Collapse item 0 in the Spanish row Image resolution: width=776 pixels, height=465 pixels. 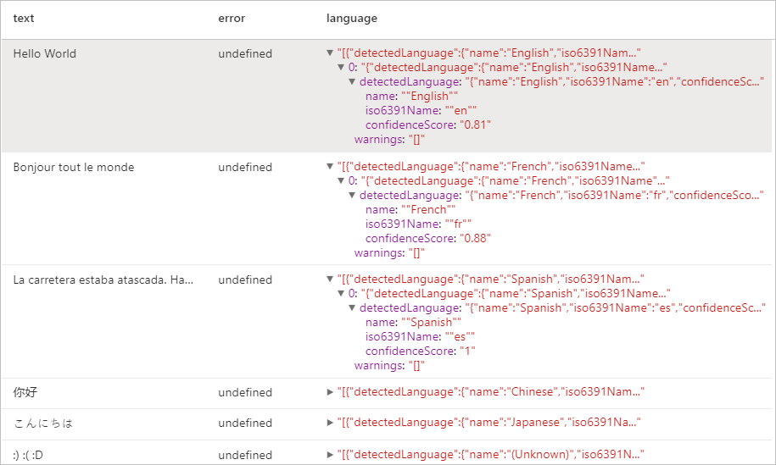coord(342,294)
